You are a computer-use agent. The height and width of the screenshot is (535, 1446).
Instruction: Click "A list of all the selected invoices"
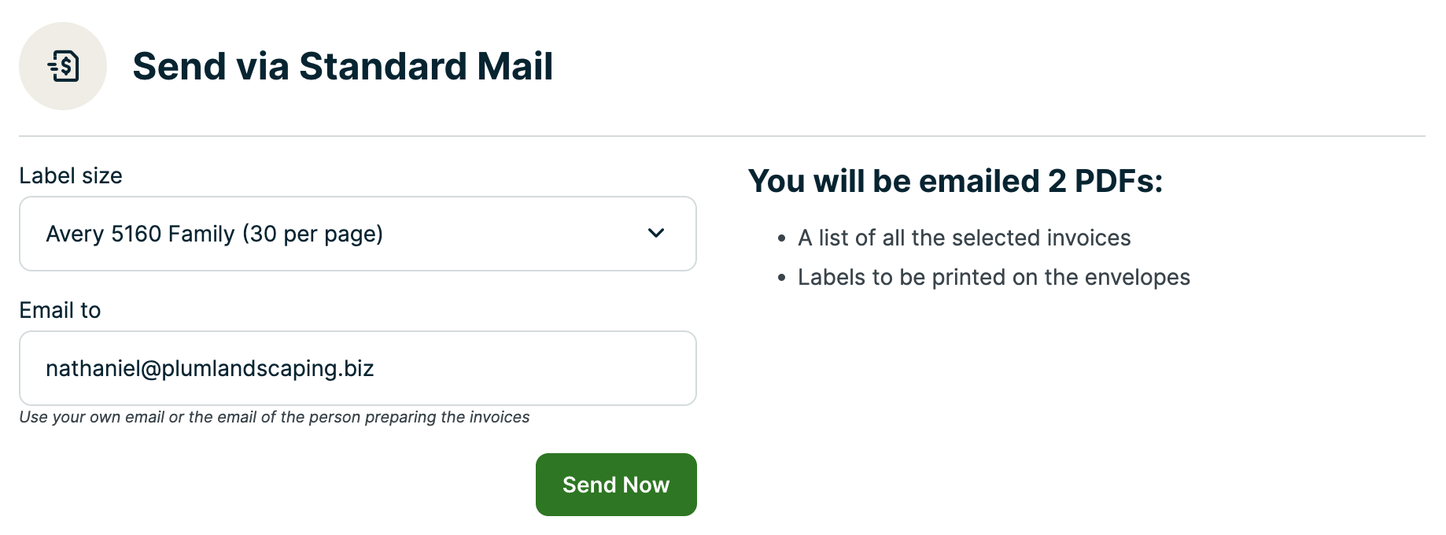point(964,238)
